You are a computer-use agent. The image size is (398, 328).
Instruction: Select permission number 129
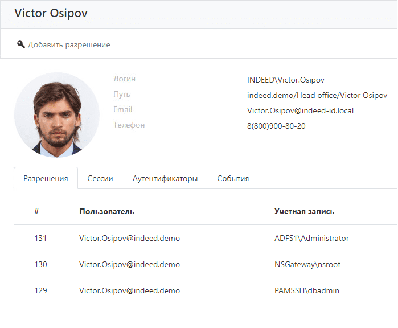point(40,290)
